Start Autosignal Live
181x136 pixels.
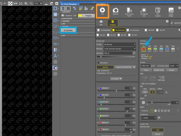click(x=144, y=12)
